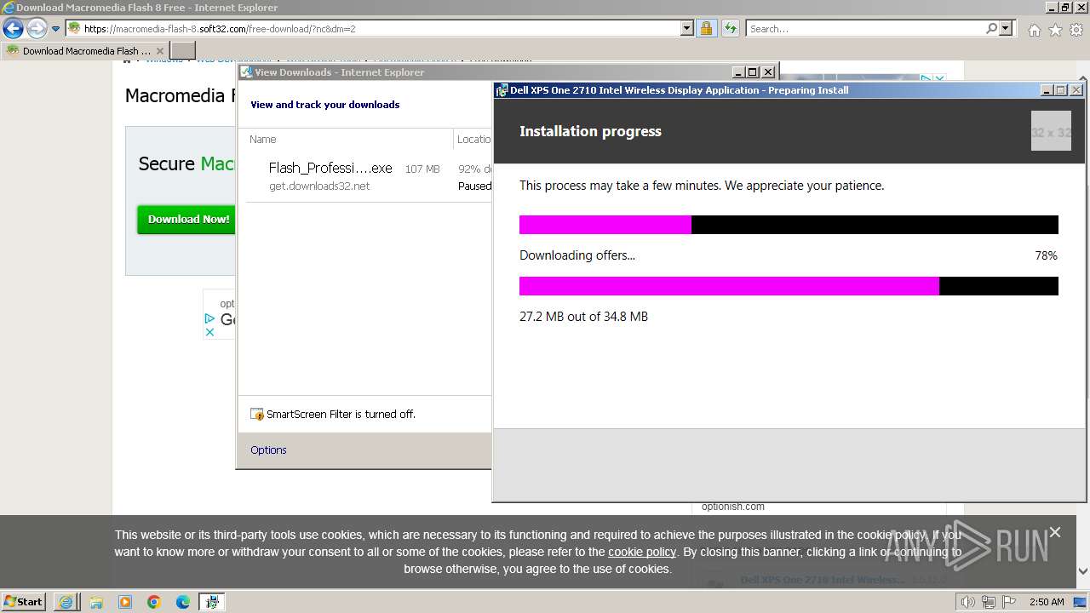Click the installer application taskbar icon
The image size is (1090, 613).
pyautogui.click(x=212, y=602)
